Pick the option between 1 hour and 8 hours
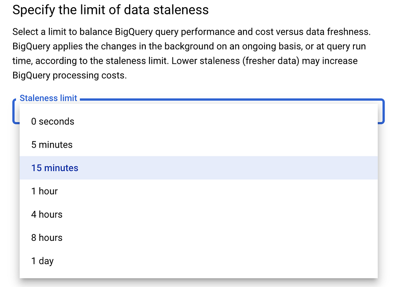Viewport: 408px width, 287px height. (x=47, y=215)
